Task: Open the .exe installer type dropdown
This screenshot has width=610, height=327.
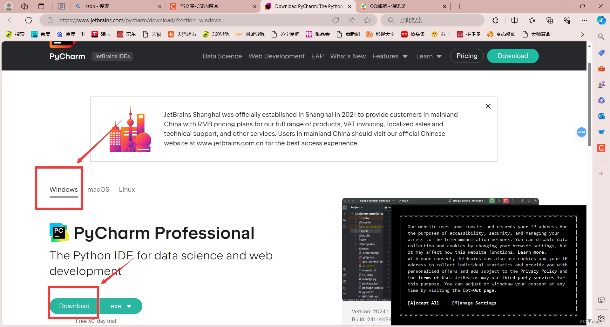Action: click(x=121, y=306)
